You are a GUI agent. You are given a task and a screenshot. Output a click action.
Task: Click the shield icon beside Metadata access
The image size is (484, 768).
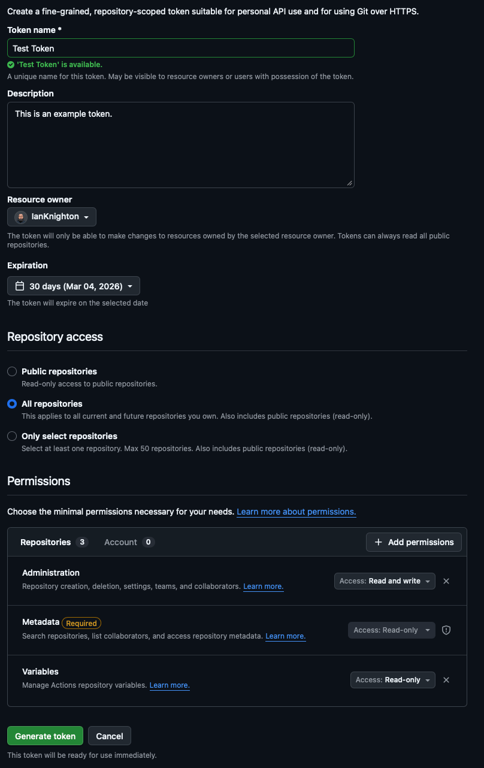tap(446, 630)
